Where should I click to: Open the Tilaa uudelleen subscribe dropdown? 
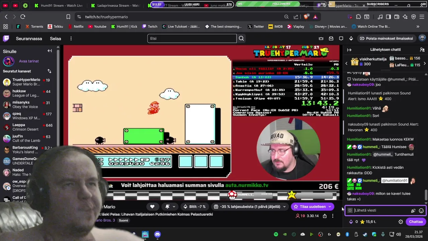(330, 207)
